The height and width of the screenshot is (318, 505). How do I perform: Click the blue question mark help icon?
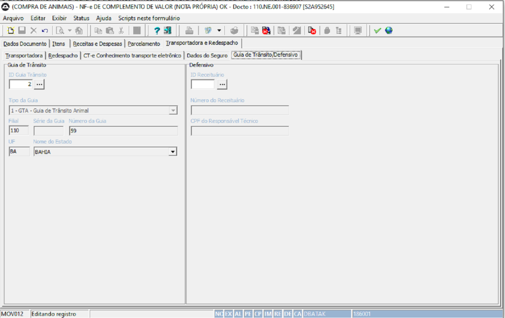click(x=157, y=31)
